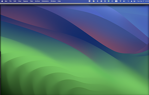Open the Window menu
Image resolution: width=149 pixels, height=95 pixels.
point(53,1)
